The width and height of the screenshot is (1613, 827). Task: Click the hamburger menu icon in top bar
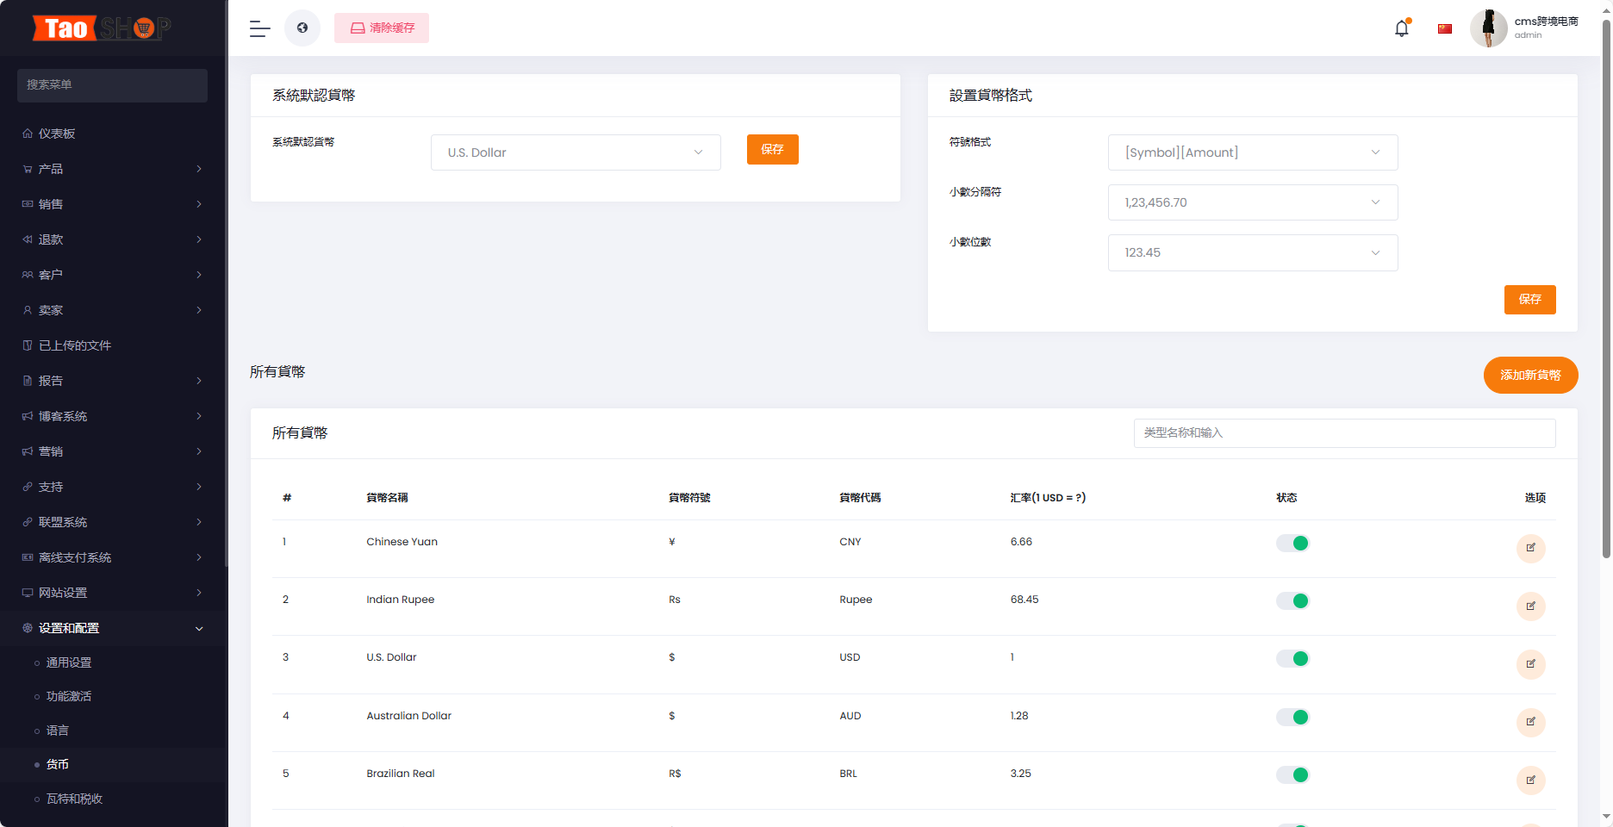[259, 28]
